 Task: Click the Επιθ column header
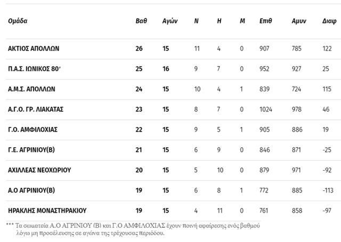(265, 21)
